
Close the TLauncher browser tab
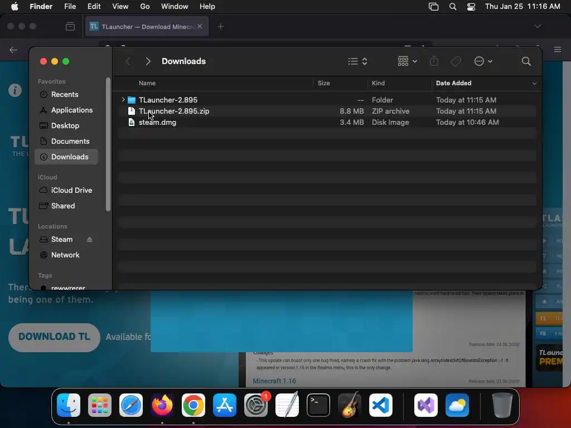tap(200, 26)
